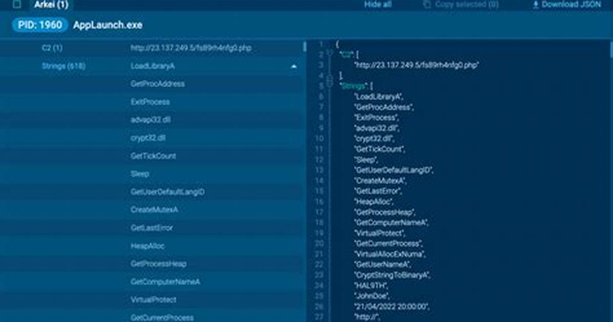The width and height of the screenshot is (613, 322).
Task: Select the GetComputerNameA row in the left list
Action: pyautogui.click(x=152, y=281)
